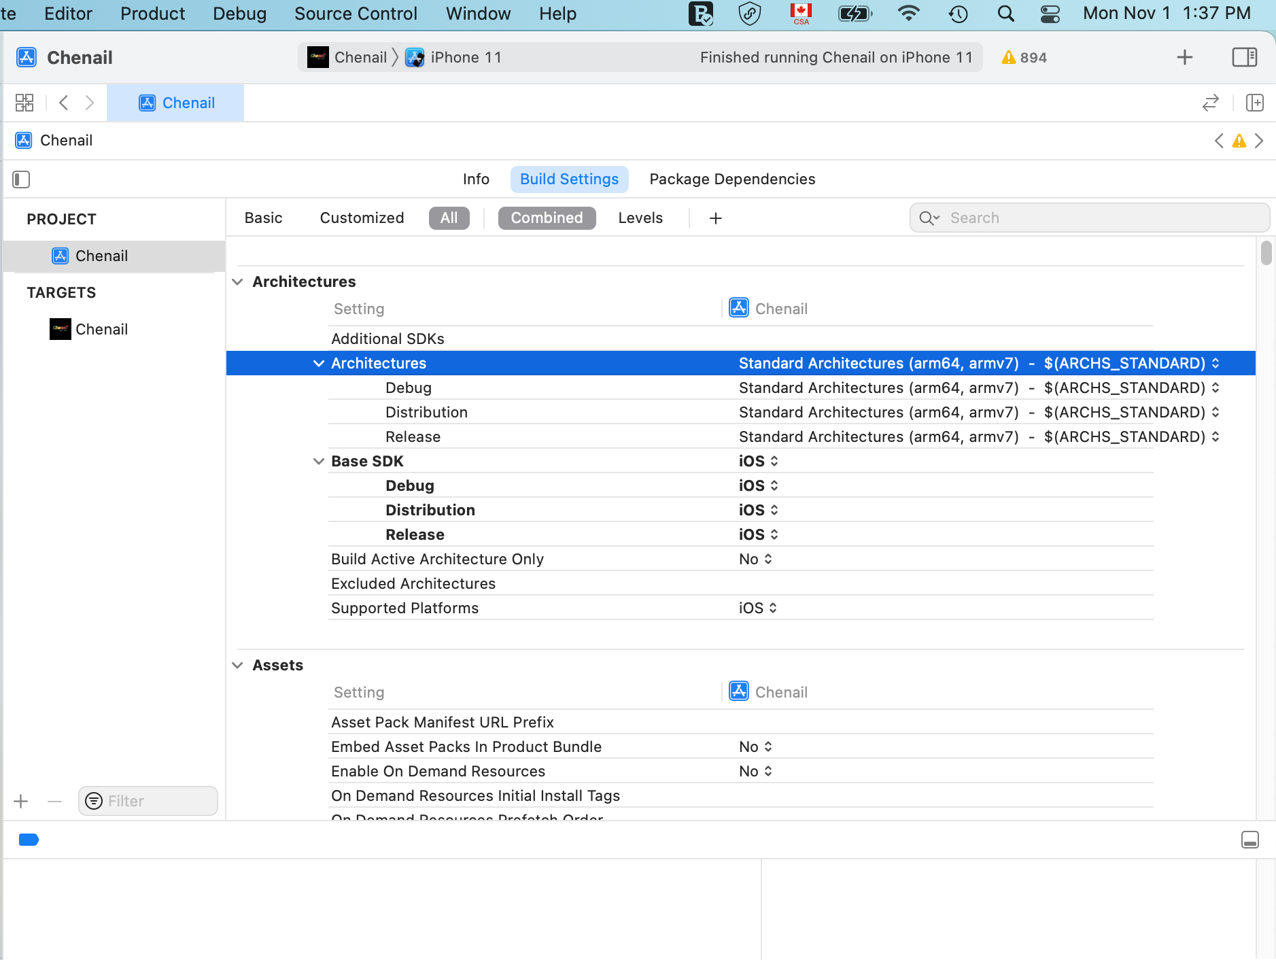
Task: Open the Editor menu
Action: 68,14
